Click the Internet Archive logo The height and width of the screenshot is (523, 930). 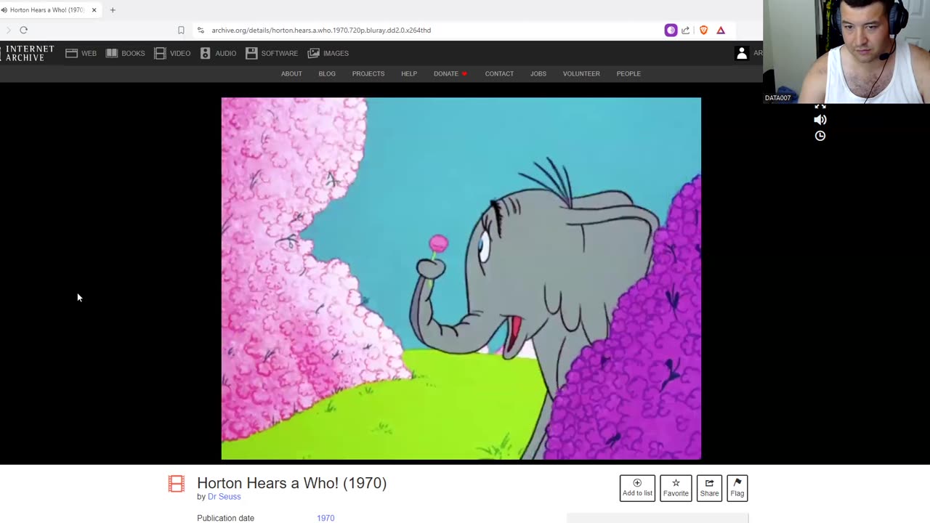click(29, 53)
